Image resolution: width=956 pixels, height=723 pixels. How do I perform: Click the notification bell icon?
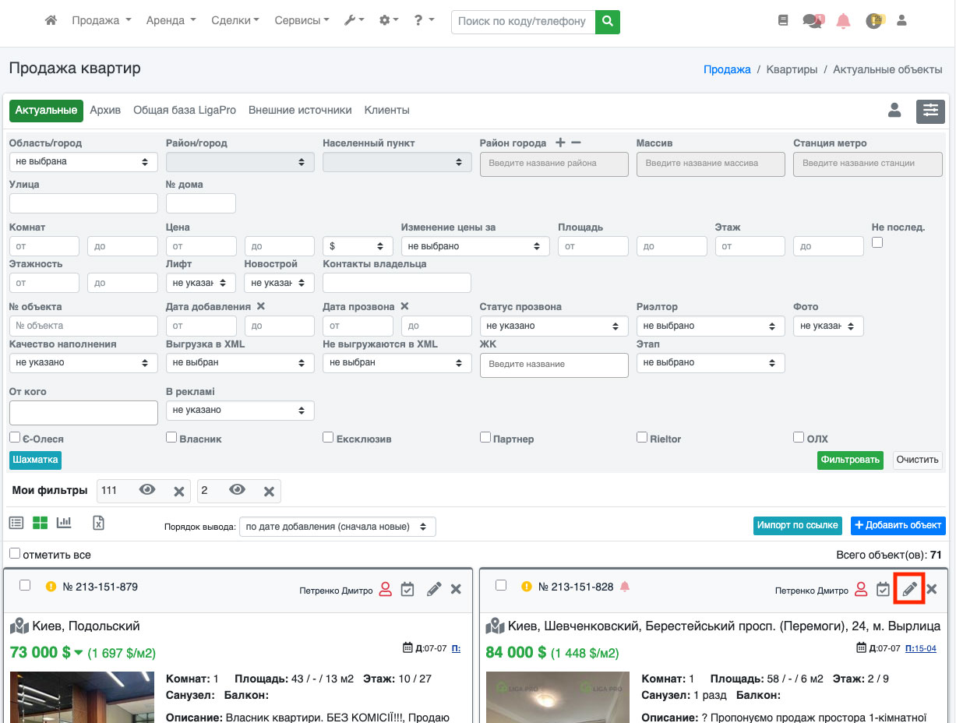point(843,21)
